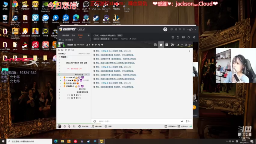The image size is (256, 144).
Task: Collapse the highlighted office sub-channel row
Action: (59, 75)
